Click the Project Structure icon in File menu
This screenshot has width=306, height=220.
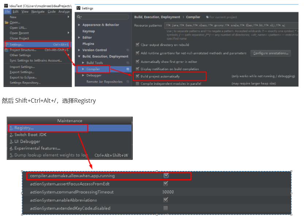[x=7, y=50]
